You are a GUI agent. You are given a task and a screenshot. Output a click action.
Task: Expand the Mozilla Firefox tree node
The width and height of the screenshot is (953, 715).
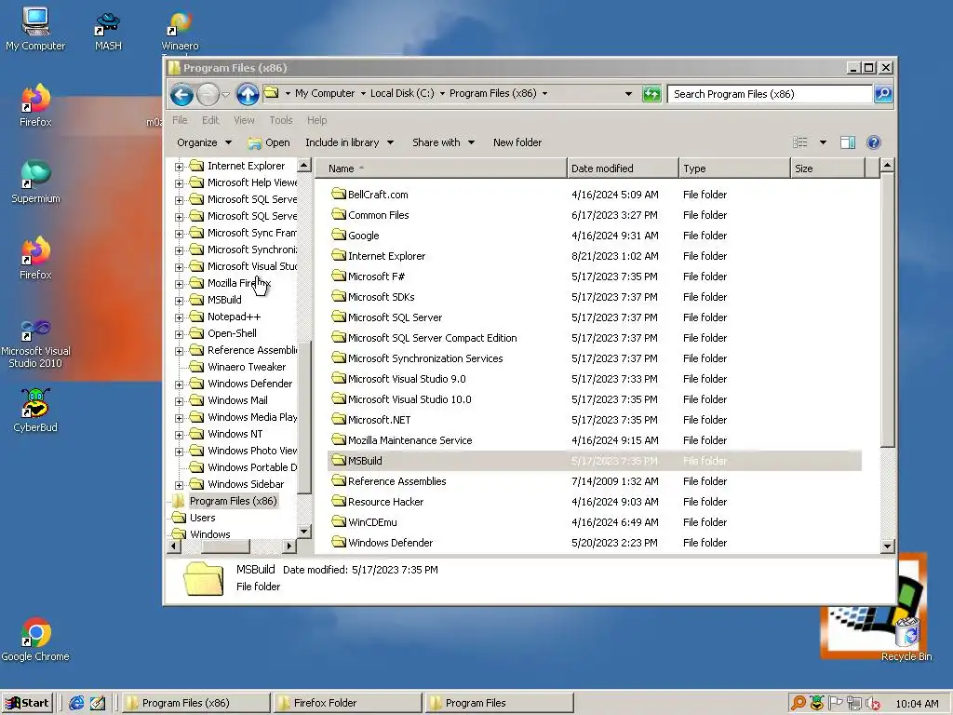coord(179,283)
